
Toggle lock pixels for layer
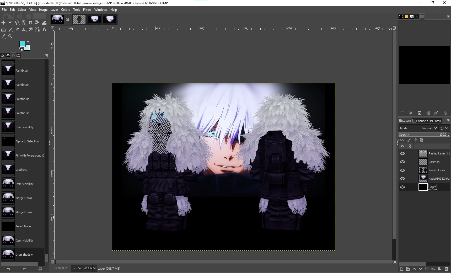[409, 140]
